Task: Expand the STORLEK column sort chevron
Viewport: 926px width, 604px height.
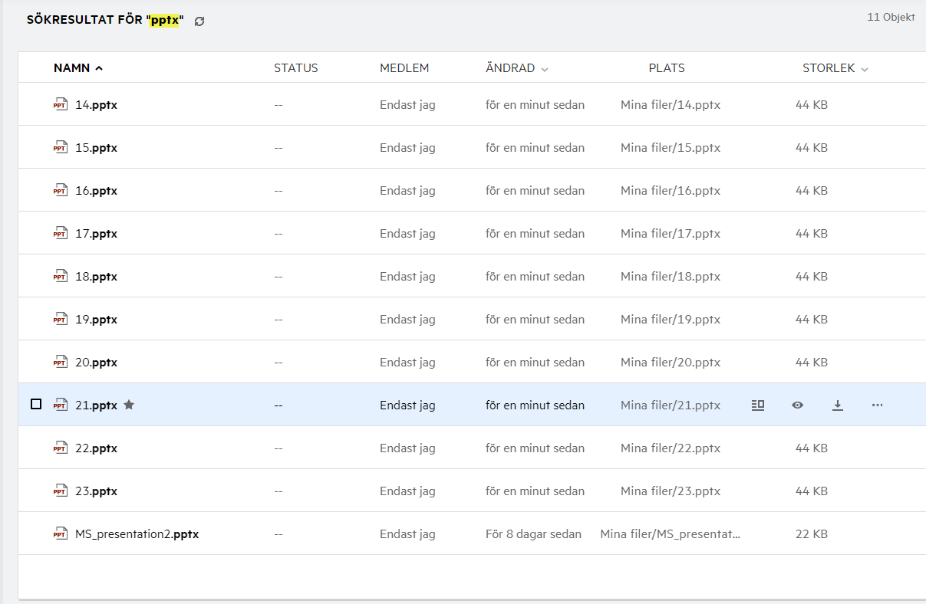Action: [865, 69]
